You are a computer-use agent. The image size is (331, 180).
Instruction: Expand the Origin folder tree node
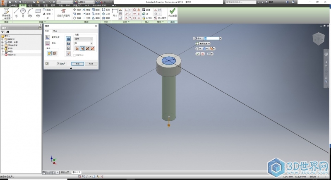pos(2,45)
